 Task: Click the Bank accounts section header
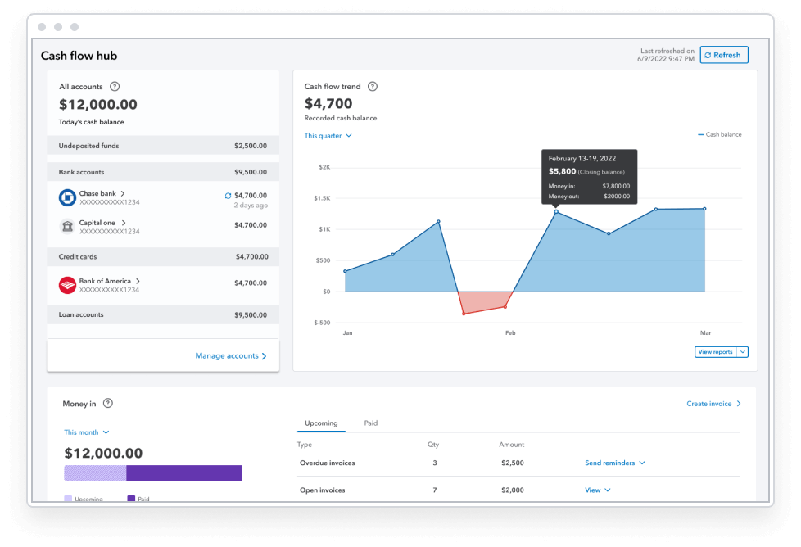coord(163,172)
